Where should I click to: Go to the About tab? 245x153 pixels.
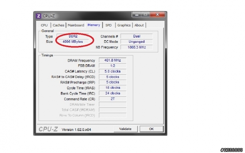(x=139, y=25)
